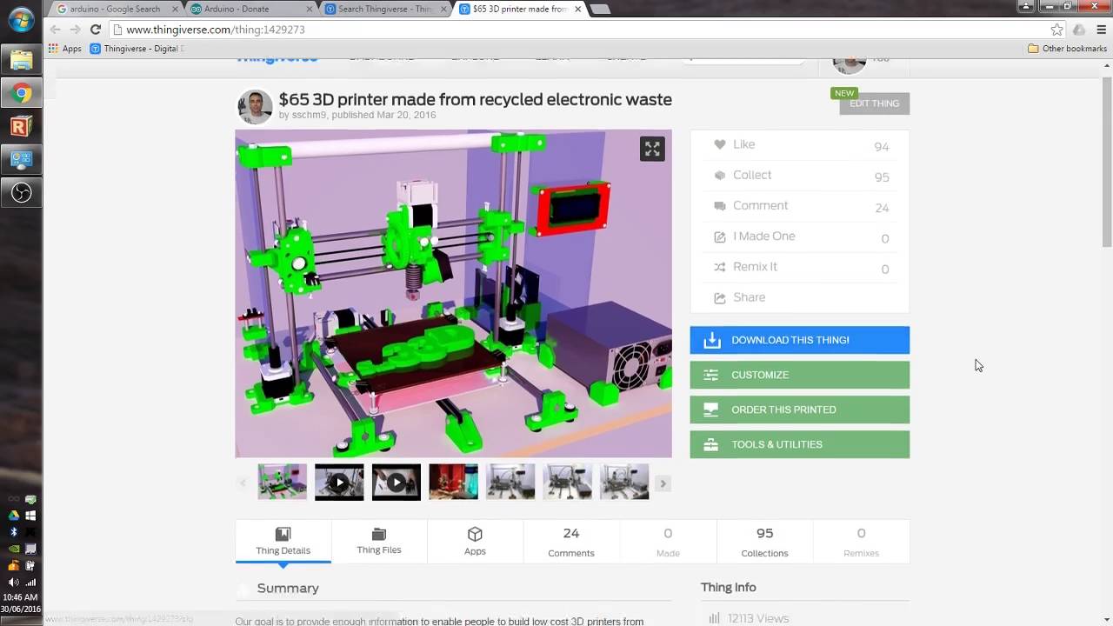1113x626 pixels.
Task: Open the 0 Remixes tab
Action: click(861, 541)
